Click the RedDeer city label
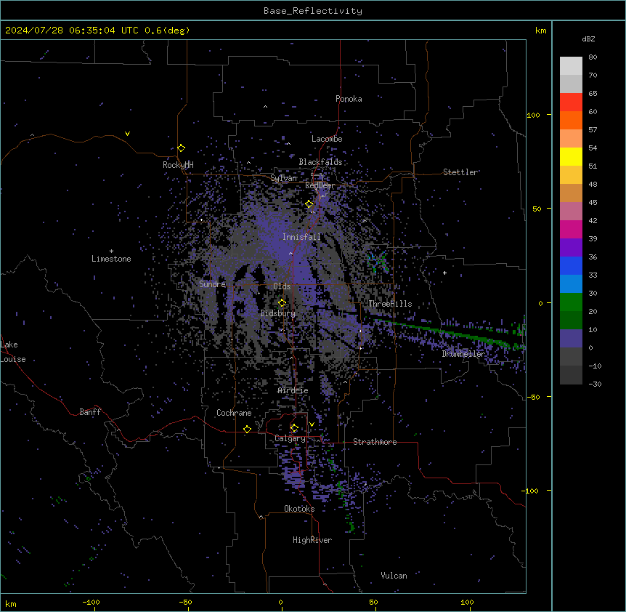626x612 pixels. tap(320, 185)
